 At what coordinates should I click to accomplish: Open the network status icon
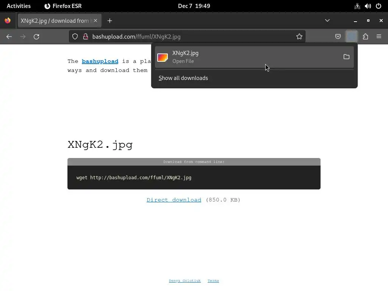(357, 6)
